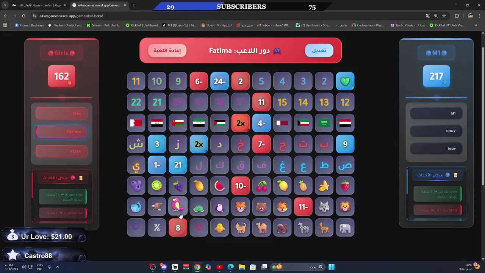Click the تعديل edit button
This screenshot has width=485, height=273.
point(319,50)
